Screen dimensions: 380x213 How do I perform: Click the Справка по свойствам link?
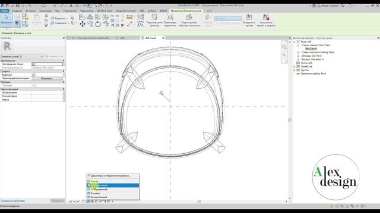tap(12, 201)
